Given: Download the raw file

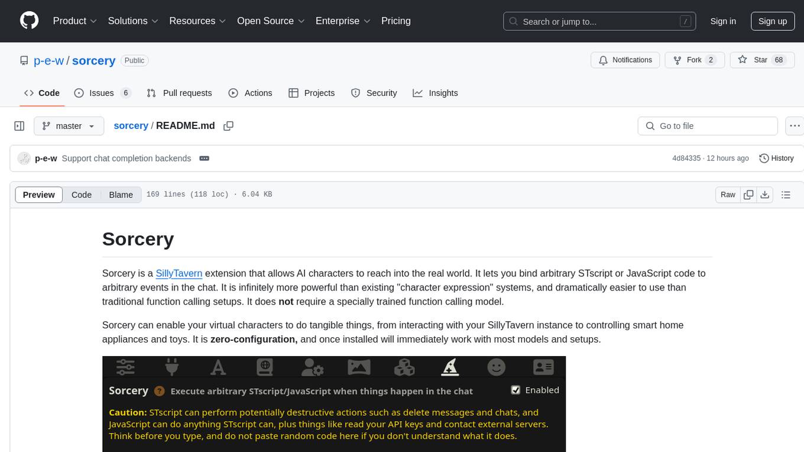Looking at the screenshot, I should 764,195.
